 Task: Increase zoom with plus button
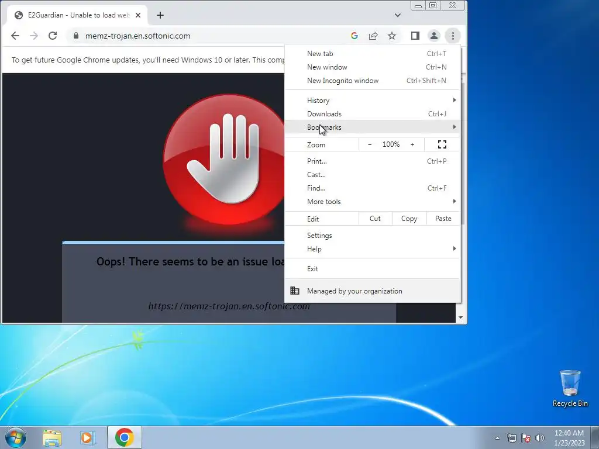tap(412, 144)
